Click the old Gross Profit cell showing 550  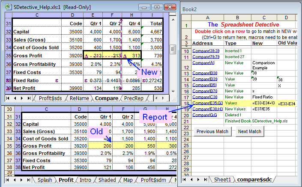(145, 146)
